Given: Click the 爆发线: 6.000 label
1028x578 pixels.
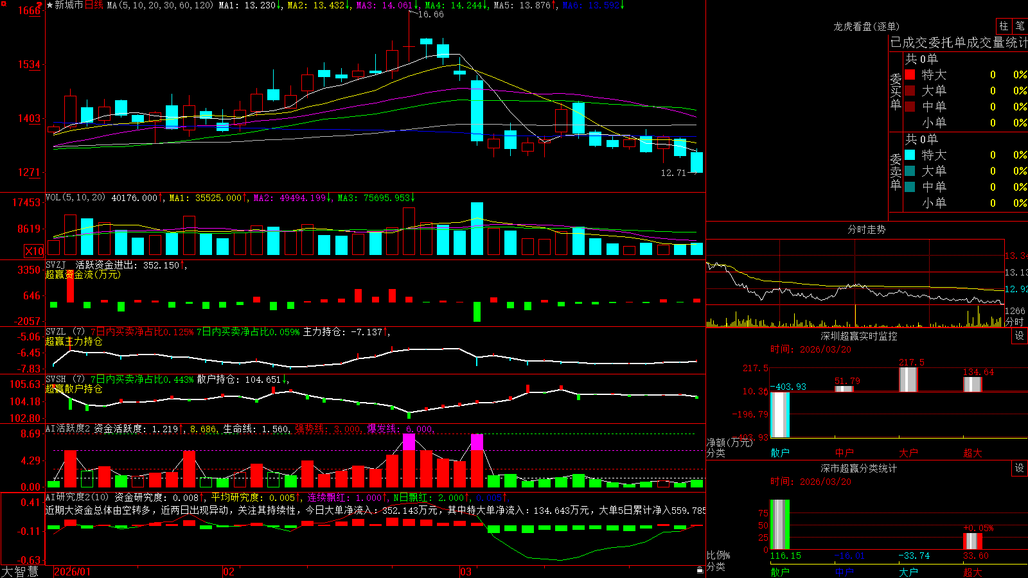Looking at the screenshot, I should click(x=400, y=428).
